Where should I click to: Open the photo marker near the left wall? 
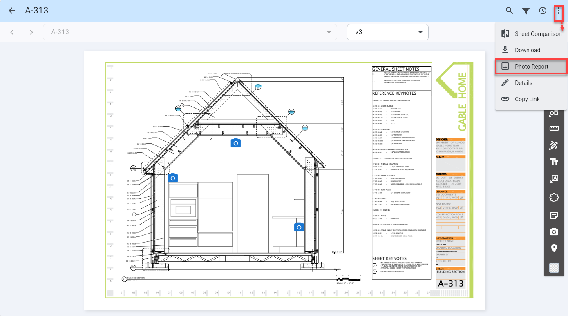(x=173, y=178)
